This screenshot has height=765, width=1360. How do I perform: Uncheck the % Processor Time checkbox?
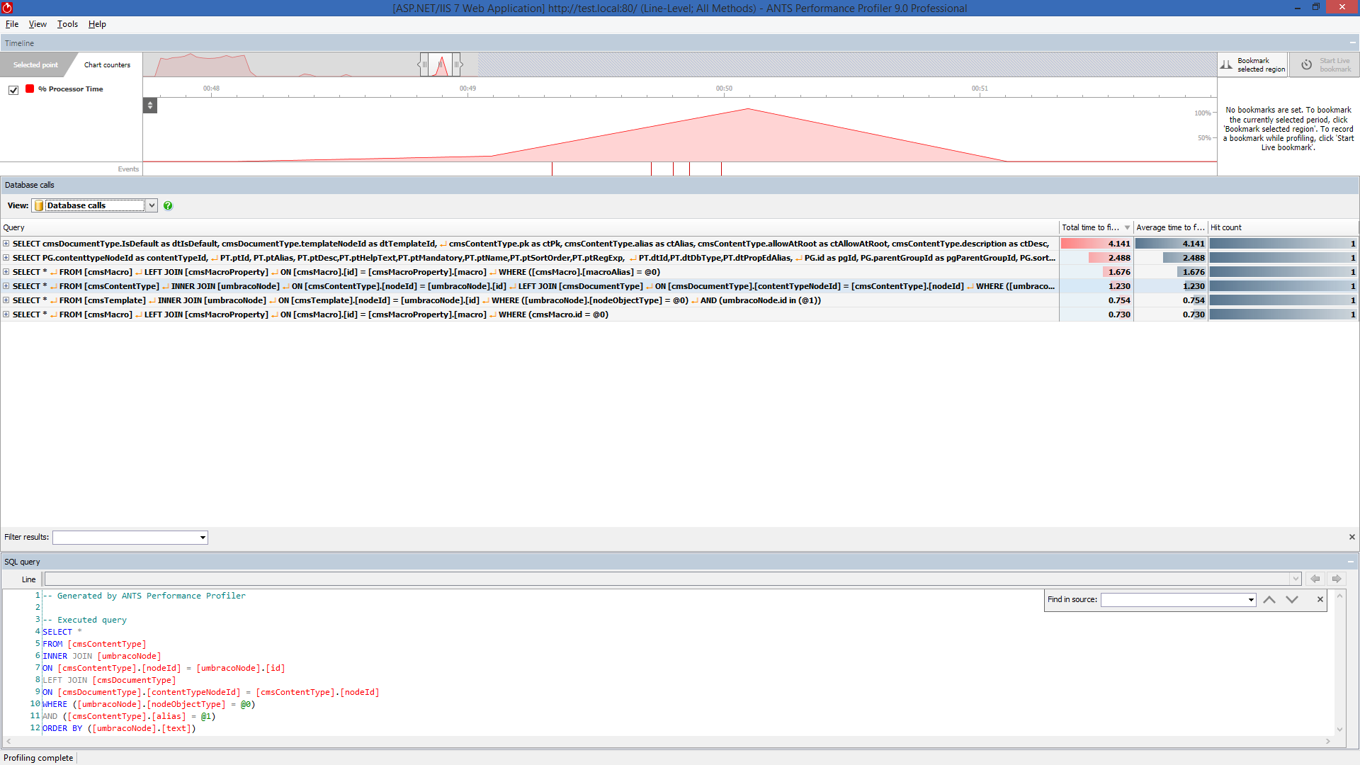[x=13, y=90]
